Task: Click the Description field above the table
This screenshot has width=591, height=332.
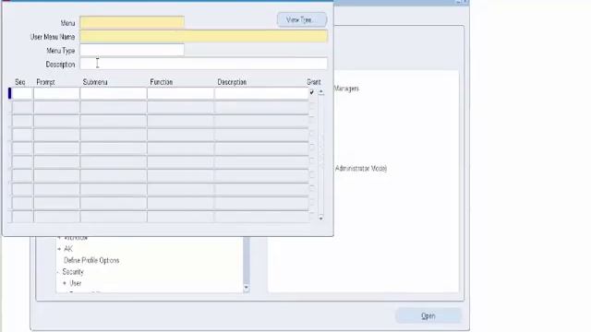Action: point(203,64)
